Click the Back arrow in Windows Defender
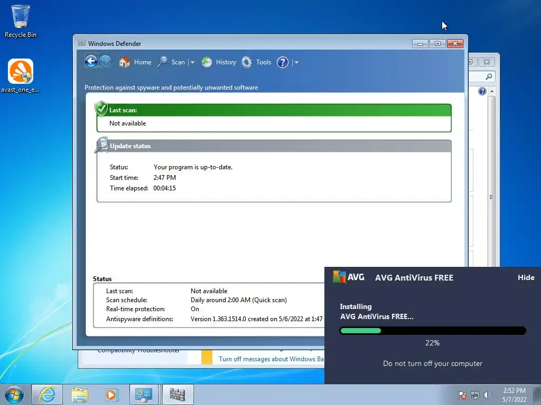This screenshot has width=541, height=405. (91, 61)
